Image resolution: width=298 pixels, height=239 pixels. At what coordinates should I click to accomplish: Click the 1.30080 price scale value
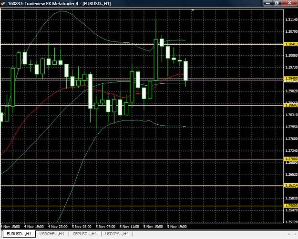coord(291,55)
